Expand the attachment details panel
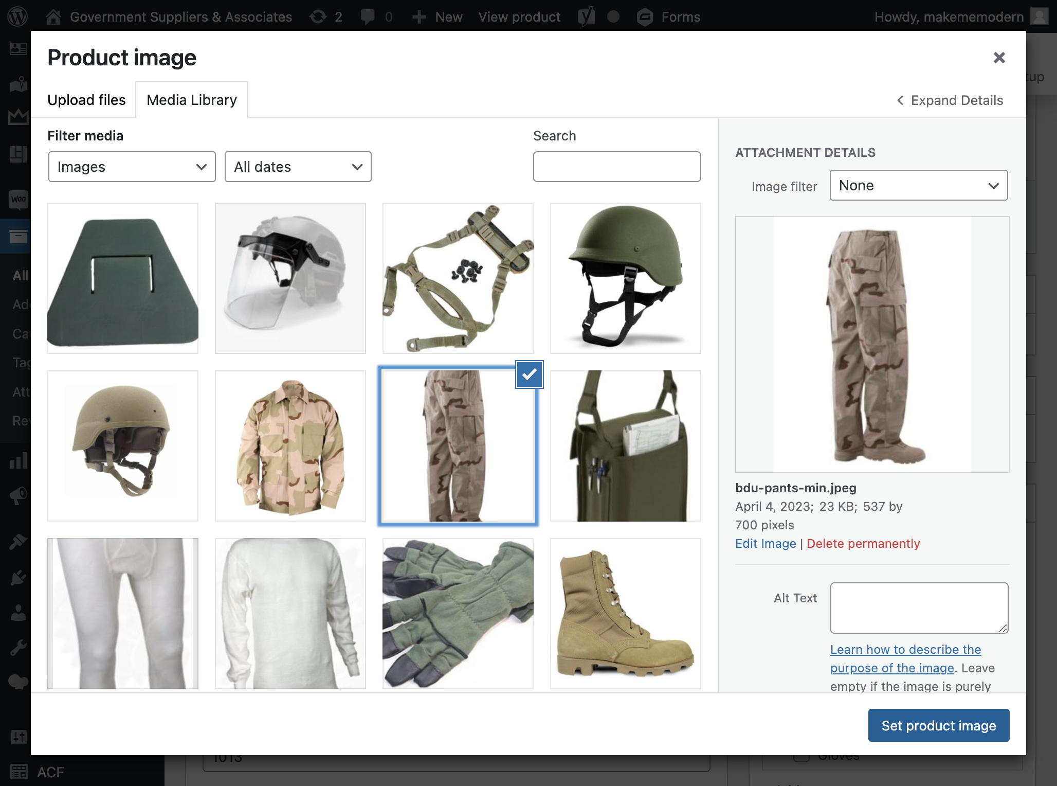Image resolution: width=1057 pixels, height=786 pixels. [x=950, y=100]
